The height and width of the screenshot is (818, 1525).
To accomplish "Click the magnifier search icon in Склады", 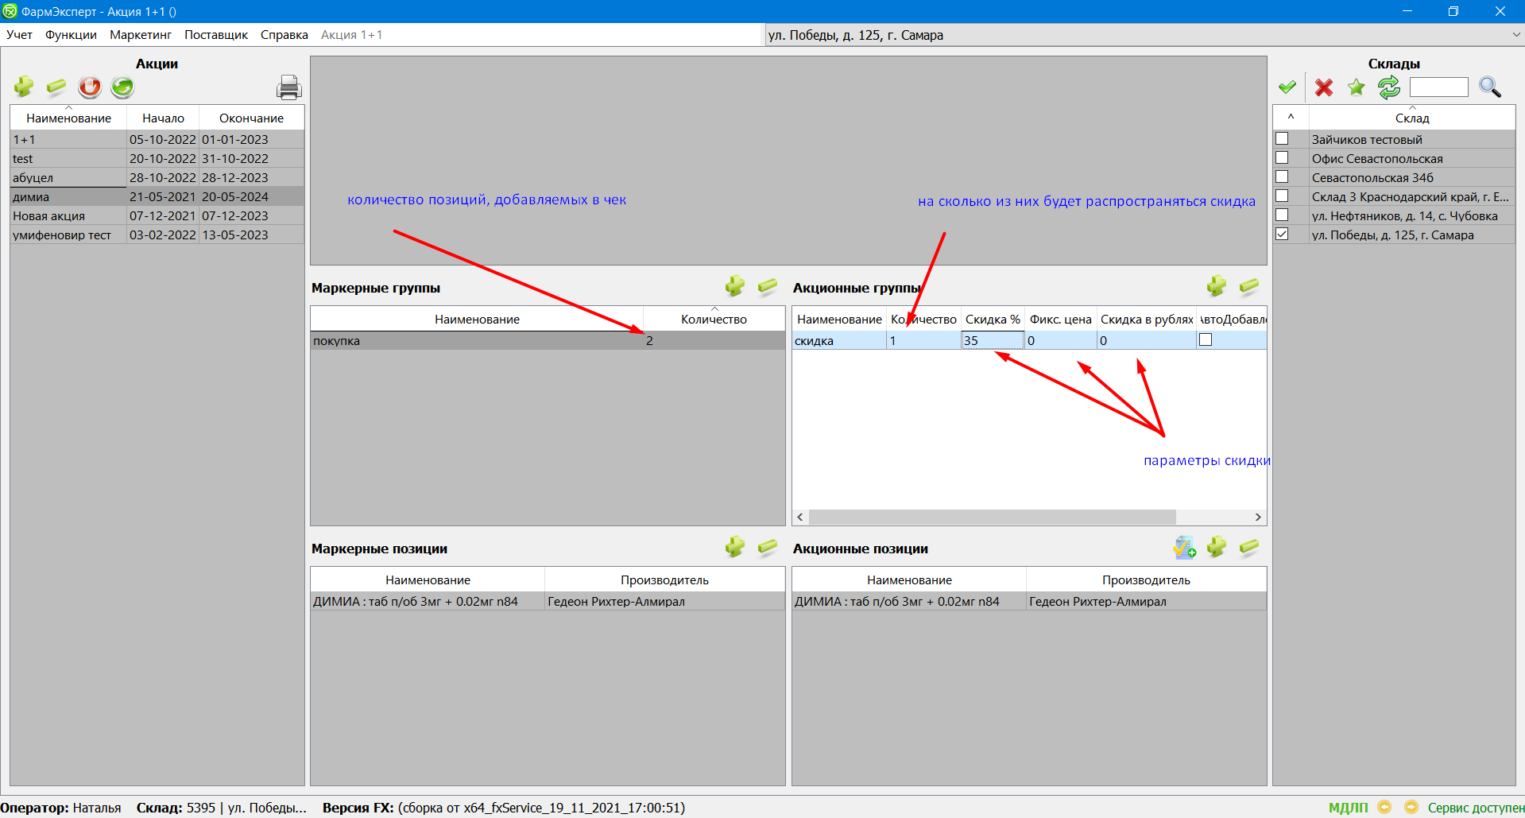I will click(x=1489, y=87).
